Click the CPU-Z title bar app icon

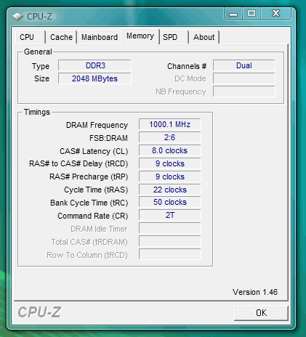[17, 17]
